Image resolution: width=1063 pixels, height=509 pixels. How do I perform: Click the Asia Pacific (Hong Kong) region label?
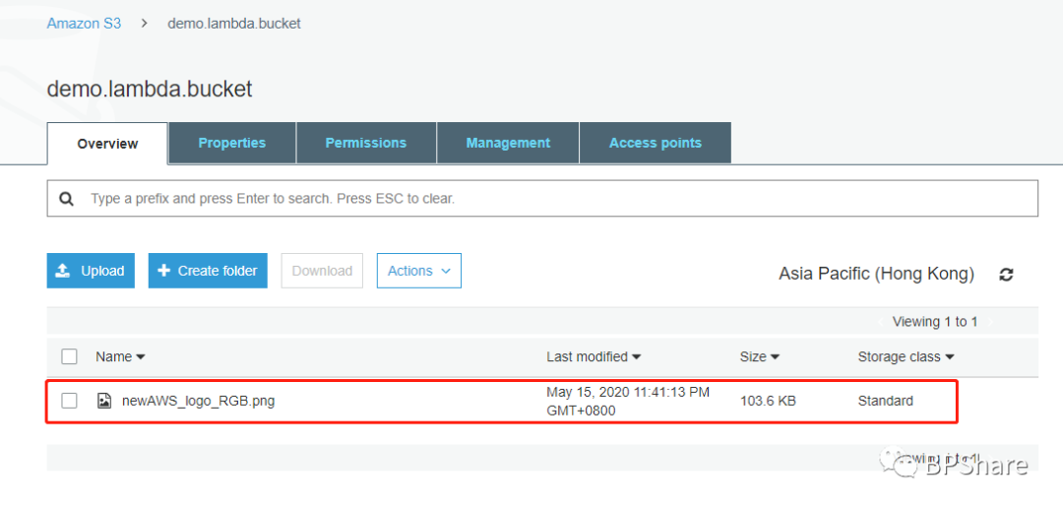pos(877,274)
